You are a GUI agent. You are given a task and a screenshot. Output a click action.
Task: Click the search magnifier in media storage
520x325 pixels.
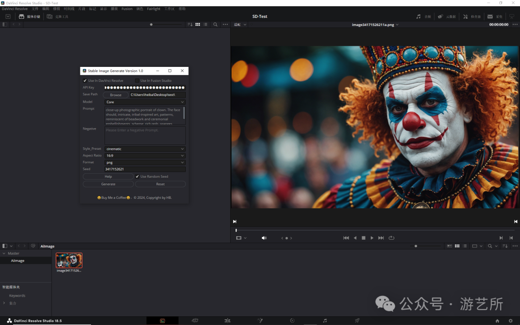tap(215, 25)
